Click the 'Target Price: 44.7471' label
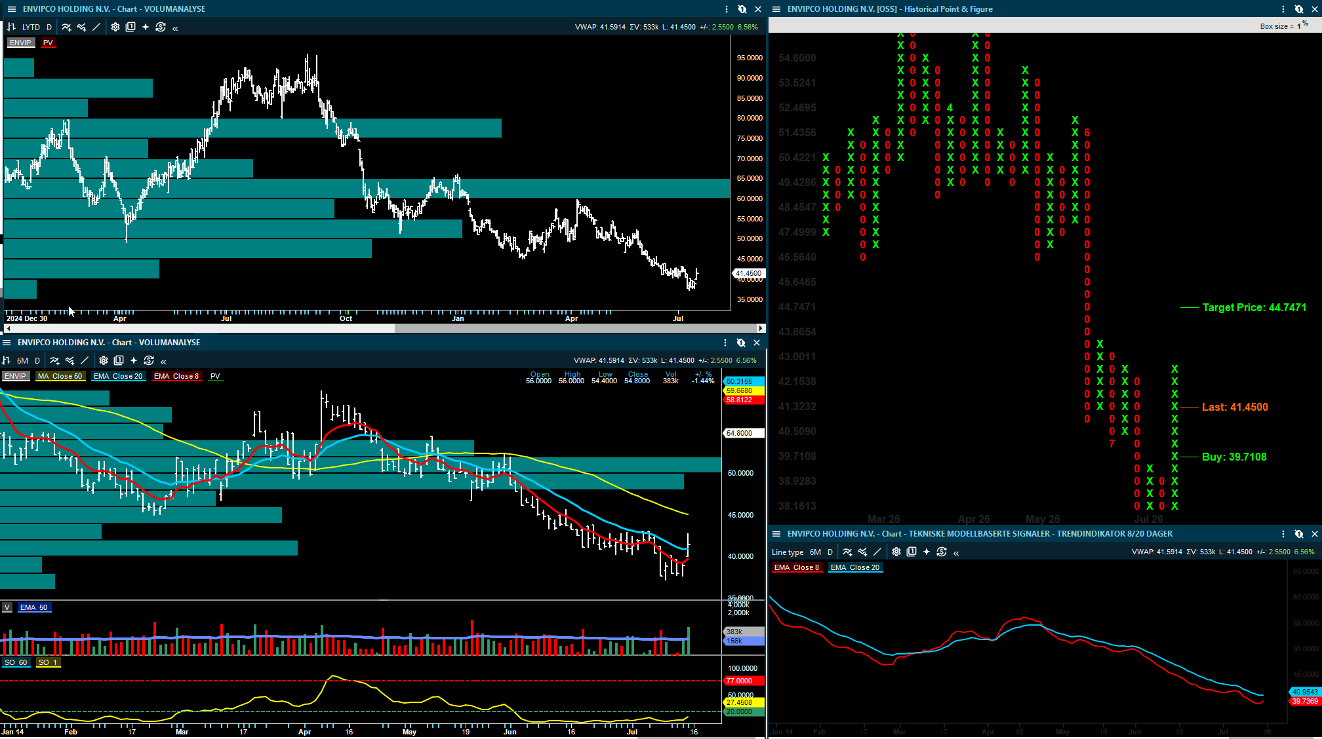The height and width of the screenshot is (739, 1322). [1254, 307]
